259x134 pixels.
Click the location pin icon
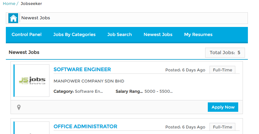(x=19, y=108)
